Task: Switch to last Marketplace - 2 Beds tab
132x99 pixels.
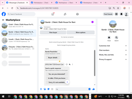Action: tap(91, 3)
